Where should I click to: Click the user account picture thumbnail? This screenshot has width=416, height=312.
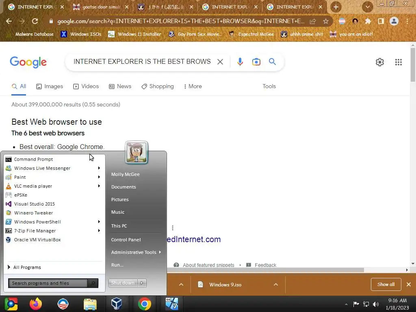136,152
